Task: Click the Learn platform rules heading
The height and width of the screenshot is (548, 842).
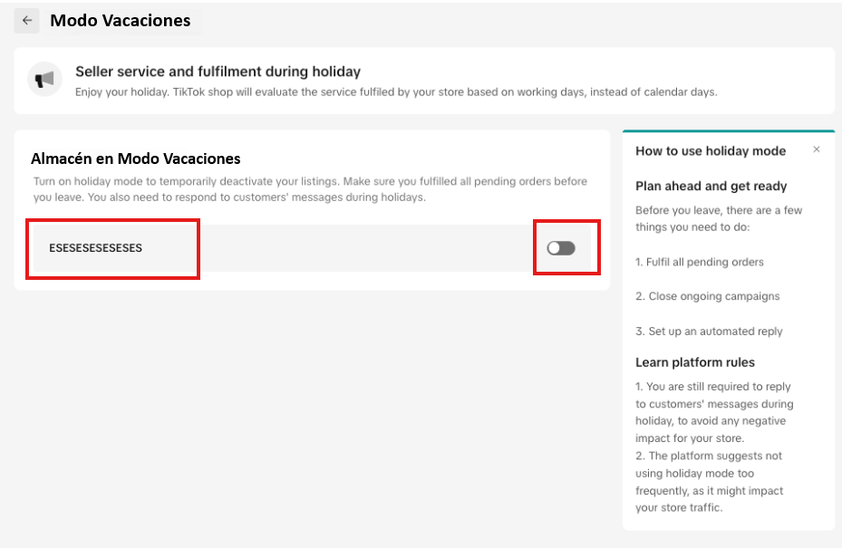Action: point(695,362)
